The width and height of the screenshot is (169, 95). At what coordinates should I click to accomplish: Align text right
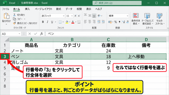pyautogui.click(x=94, y=22)
